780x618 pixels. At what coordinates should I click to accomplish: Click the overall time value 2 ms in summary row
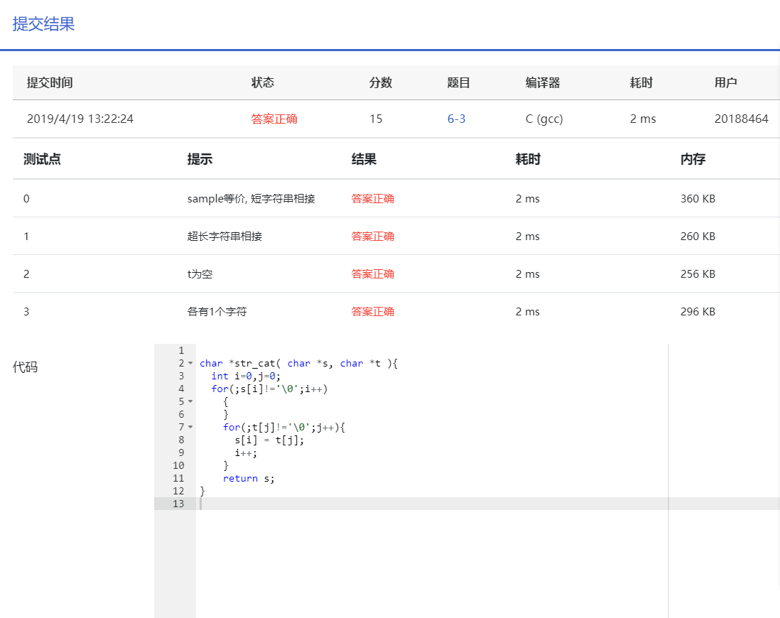tap(643, 119)
